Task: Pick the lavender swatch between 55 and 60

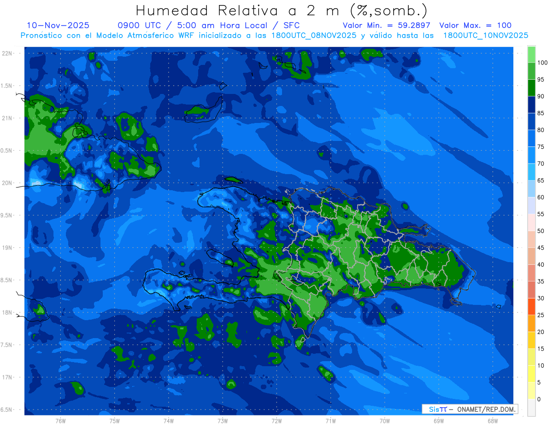Action: [531, 205]
